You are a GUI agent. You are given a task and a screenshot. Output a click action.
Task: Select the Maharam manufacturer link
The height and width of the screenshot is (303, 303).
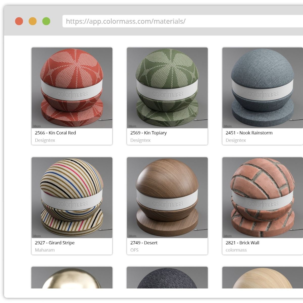(45, 250)
